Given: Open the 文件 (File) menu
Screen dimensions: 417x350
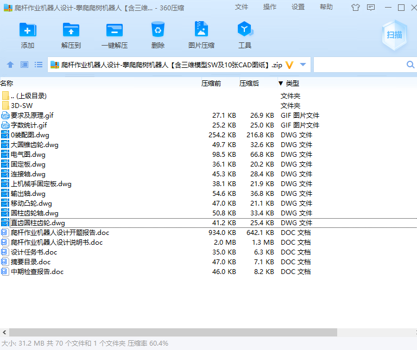Looking at the screenshot, I should (242, 7).
